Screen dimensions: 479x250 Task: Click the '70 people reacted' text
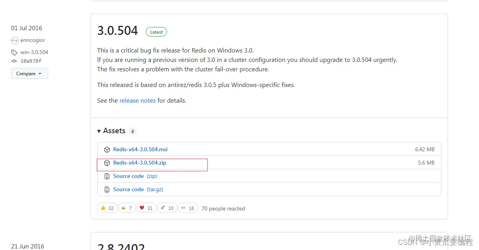pos(223,208)
